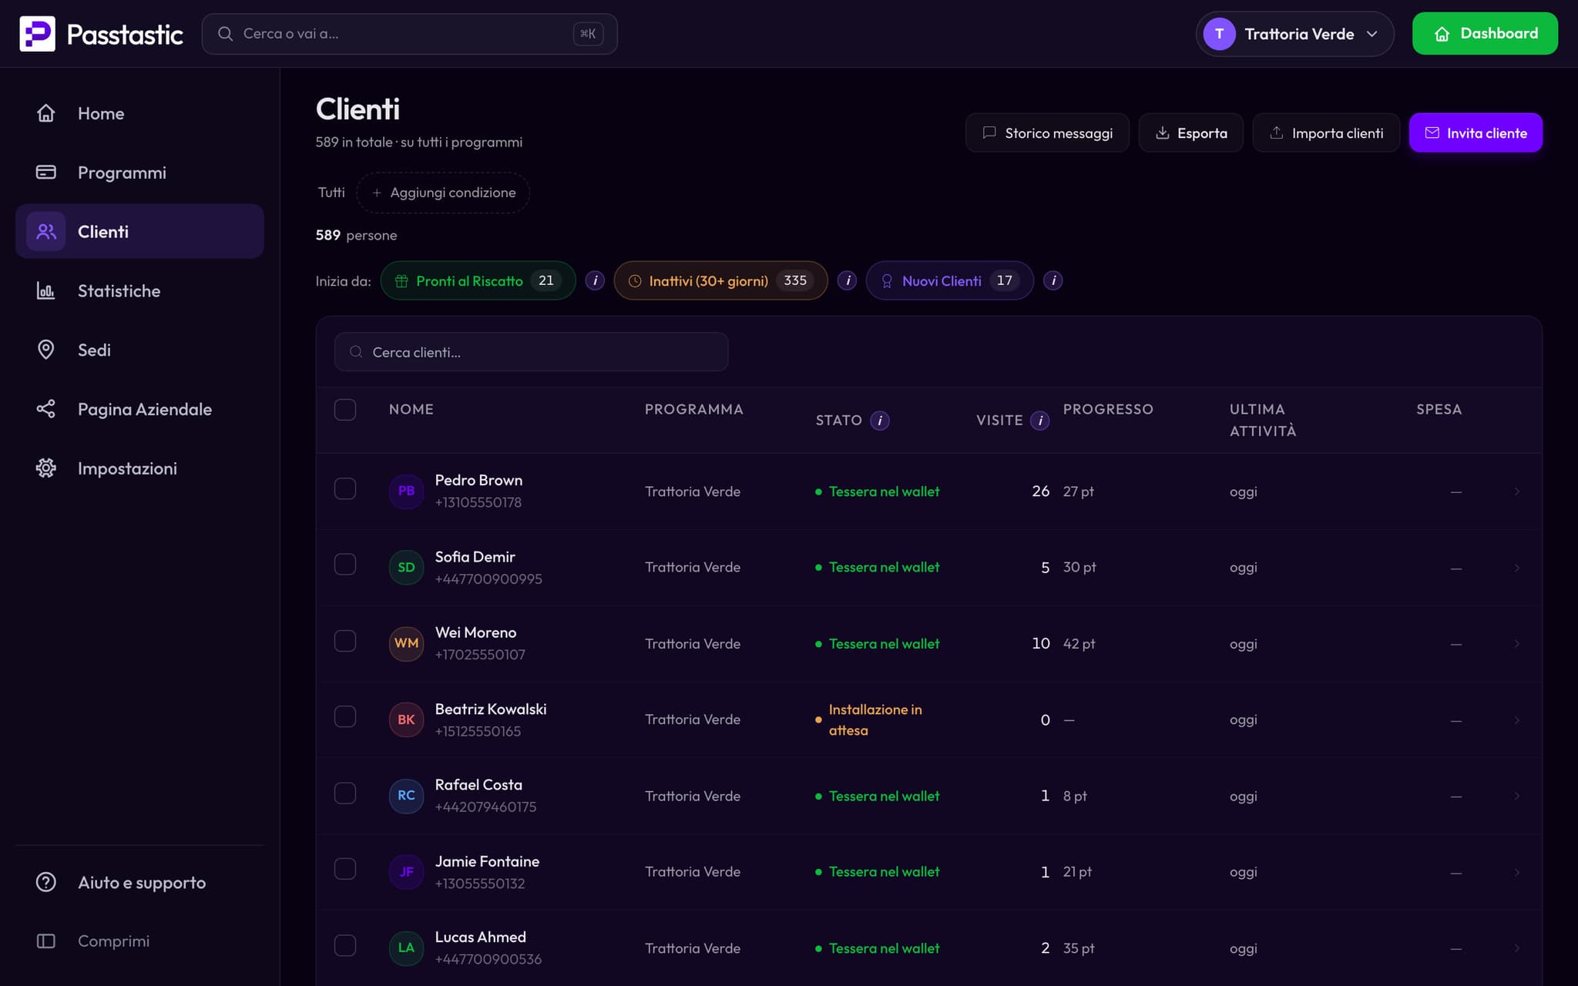Check the box for Sofia Demir
1578x986 pixels.
pyautogui.click(x=345, y=565)
